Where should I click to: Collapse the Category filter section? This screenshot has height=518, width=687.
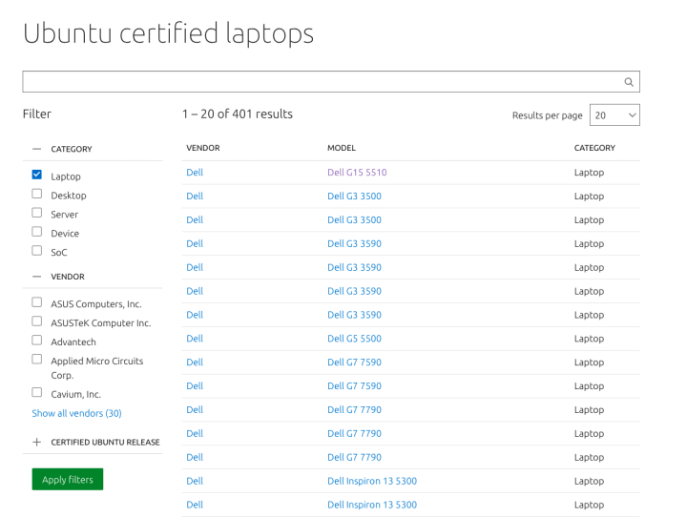pos(37,149)
